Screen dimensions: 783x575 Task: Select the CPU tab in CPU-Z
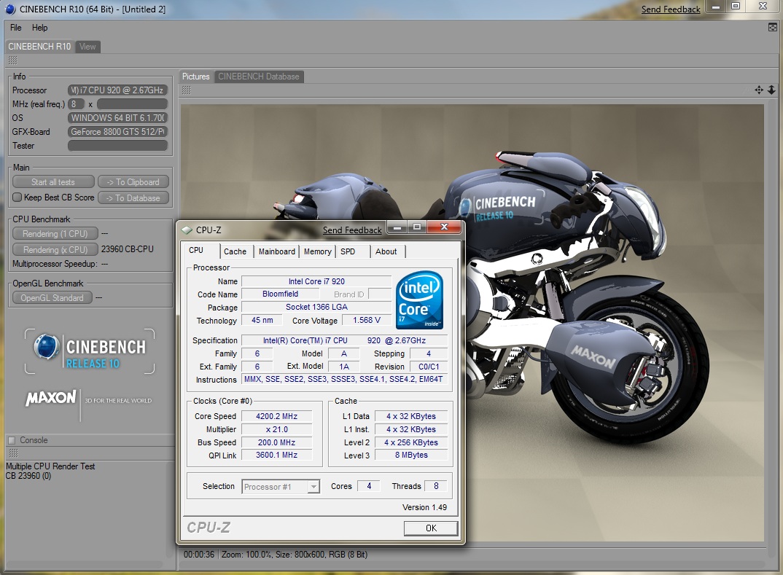[x=196, y=251]
